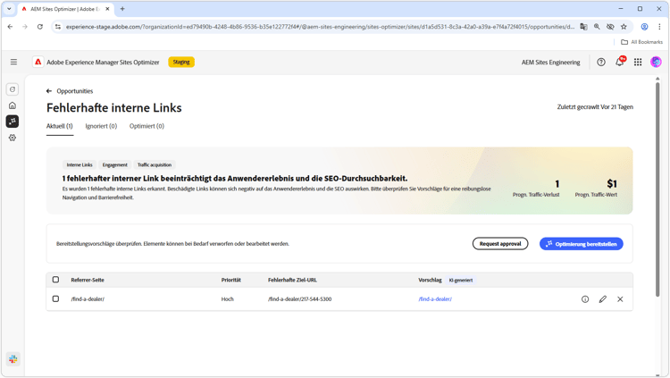Click the Opportunities breadcrumb link

[75, 91]
